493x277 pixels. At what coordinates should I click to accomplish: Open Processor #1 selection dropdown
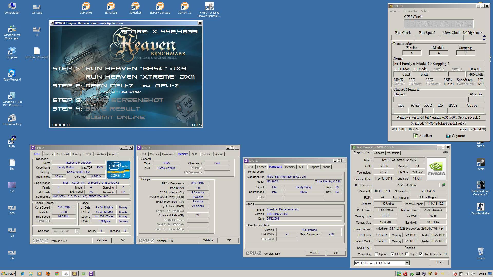pyautogui.click(x=77, y=231)
